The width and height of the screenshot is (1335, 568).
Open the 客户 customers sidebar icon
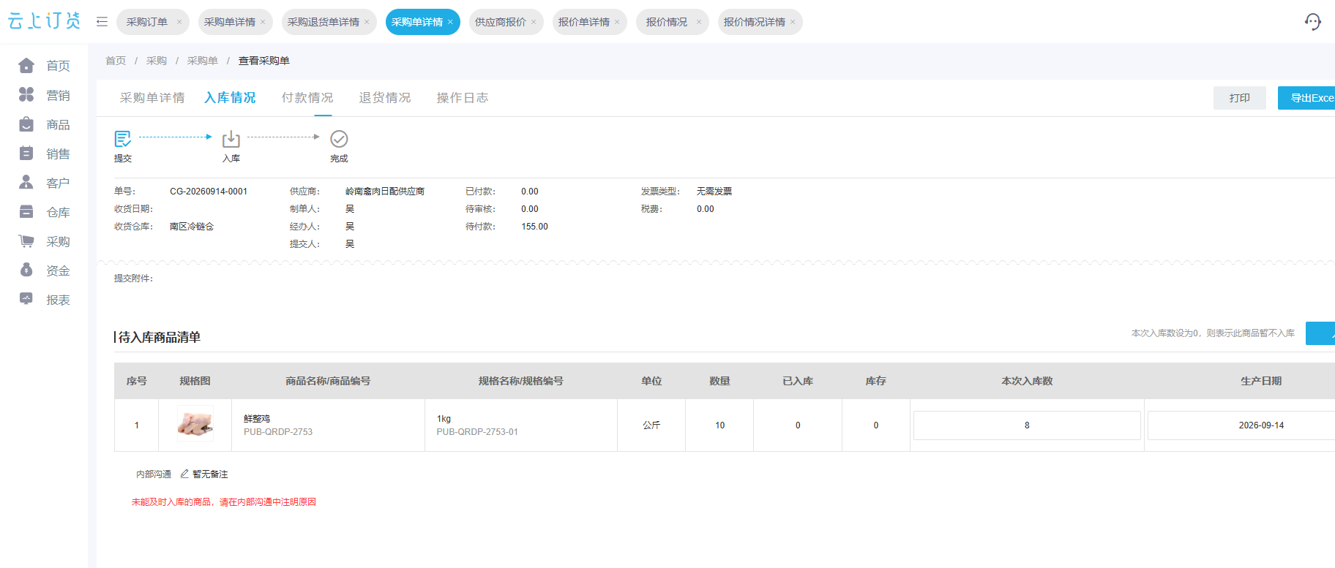tap(26, 183)
